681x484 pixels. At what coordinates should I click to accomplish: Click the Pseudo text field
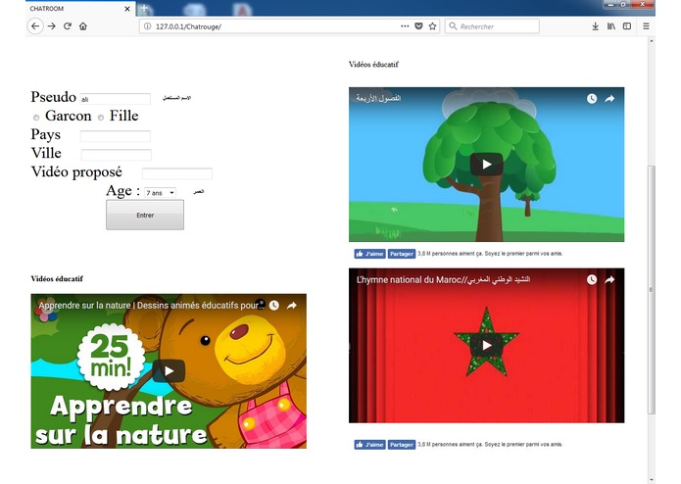point(116,99)
